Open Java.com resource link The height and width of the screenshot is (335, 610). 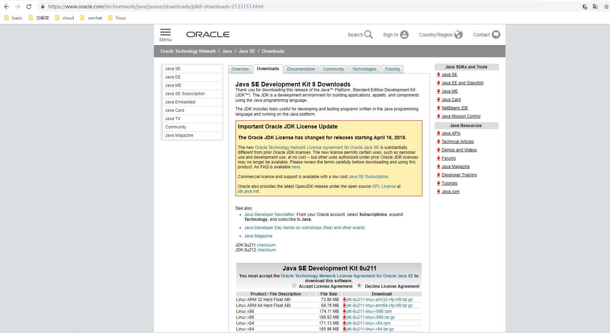[x=450, y=192]
